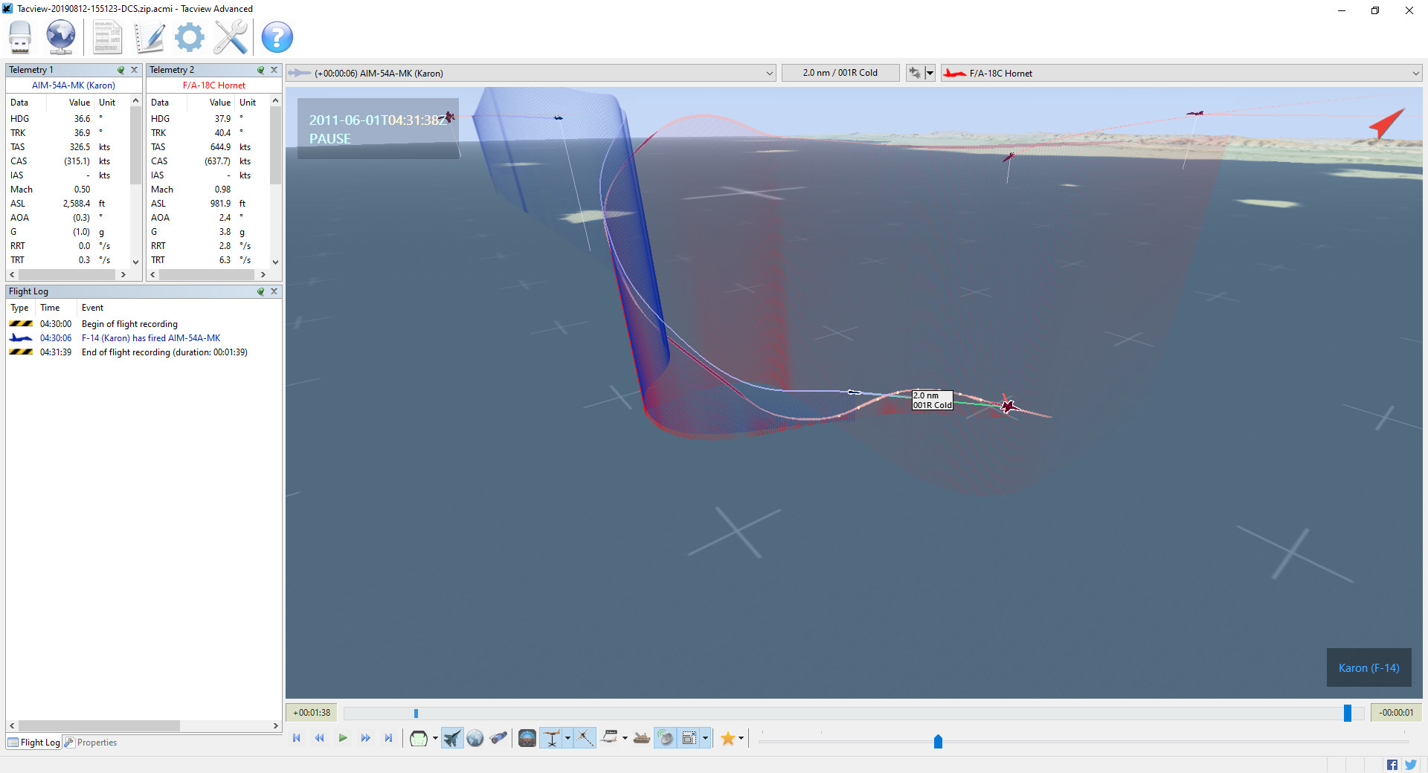The width and height of the screenshot is (1428, 773).
Task: Click the online globe network icon
Action: coord(61,37)
